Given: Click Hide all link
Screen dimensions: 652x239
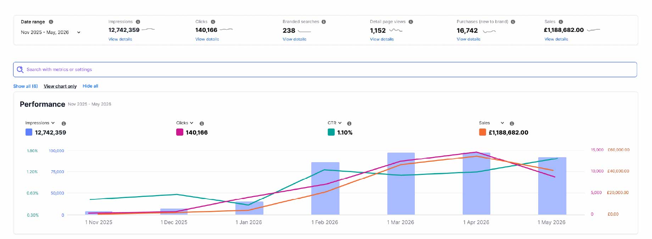Looking at the screenshot, I should (x=90, y=86).
